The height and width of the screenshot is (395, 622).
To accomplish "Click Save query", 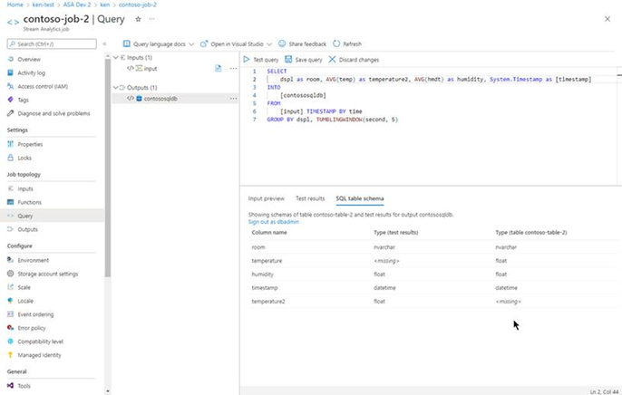I will coord(304,60).
